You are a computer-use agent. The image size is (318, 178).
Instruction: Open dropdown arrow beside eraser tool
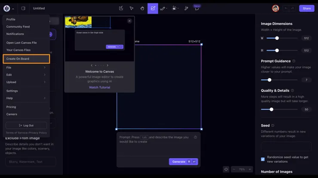pyautogui.click(x=178, y=9)
